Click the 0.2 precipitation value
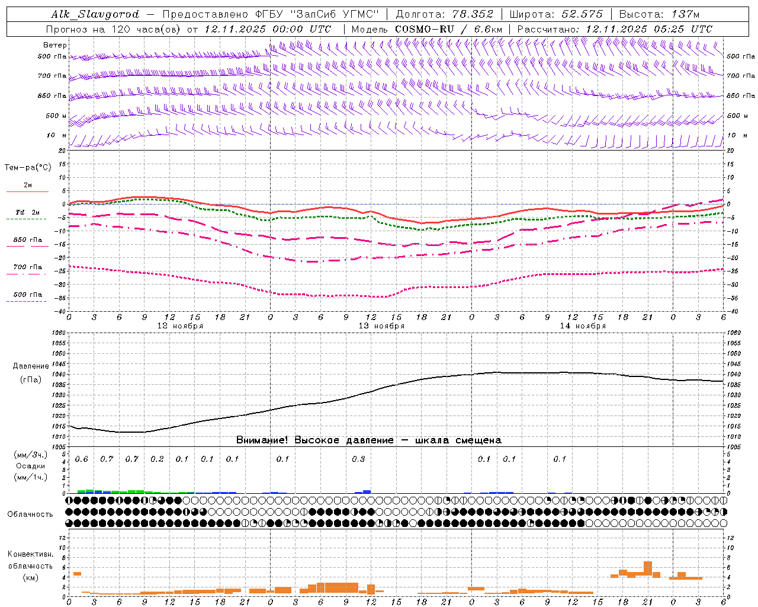 157,459
